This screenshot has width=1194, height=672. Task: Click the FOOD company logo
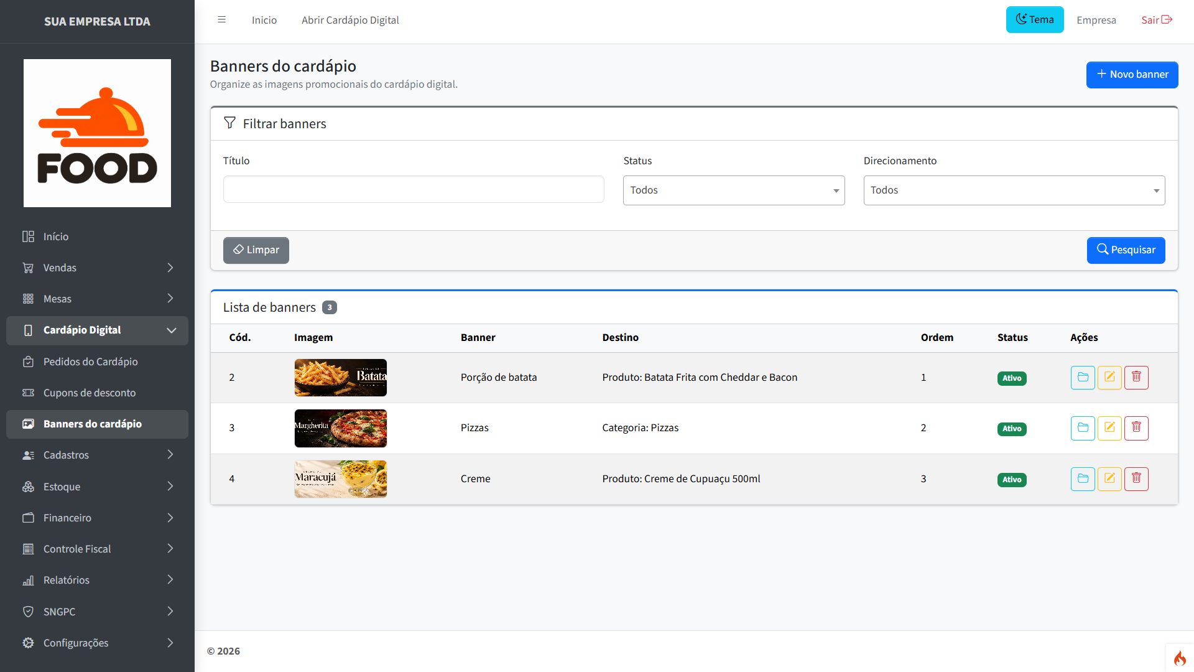point(97,133)
